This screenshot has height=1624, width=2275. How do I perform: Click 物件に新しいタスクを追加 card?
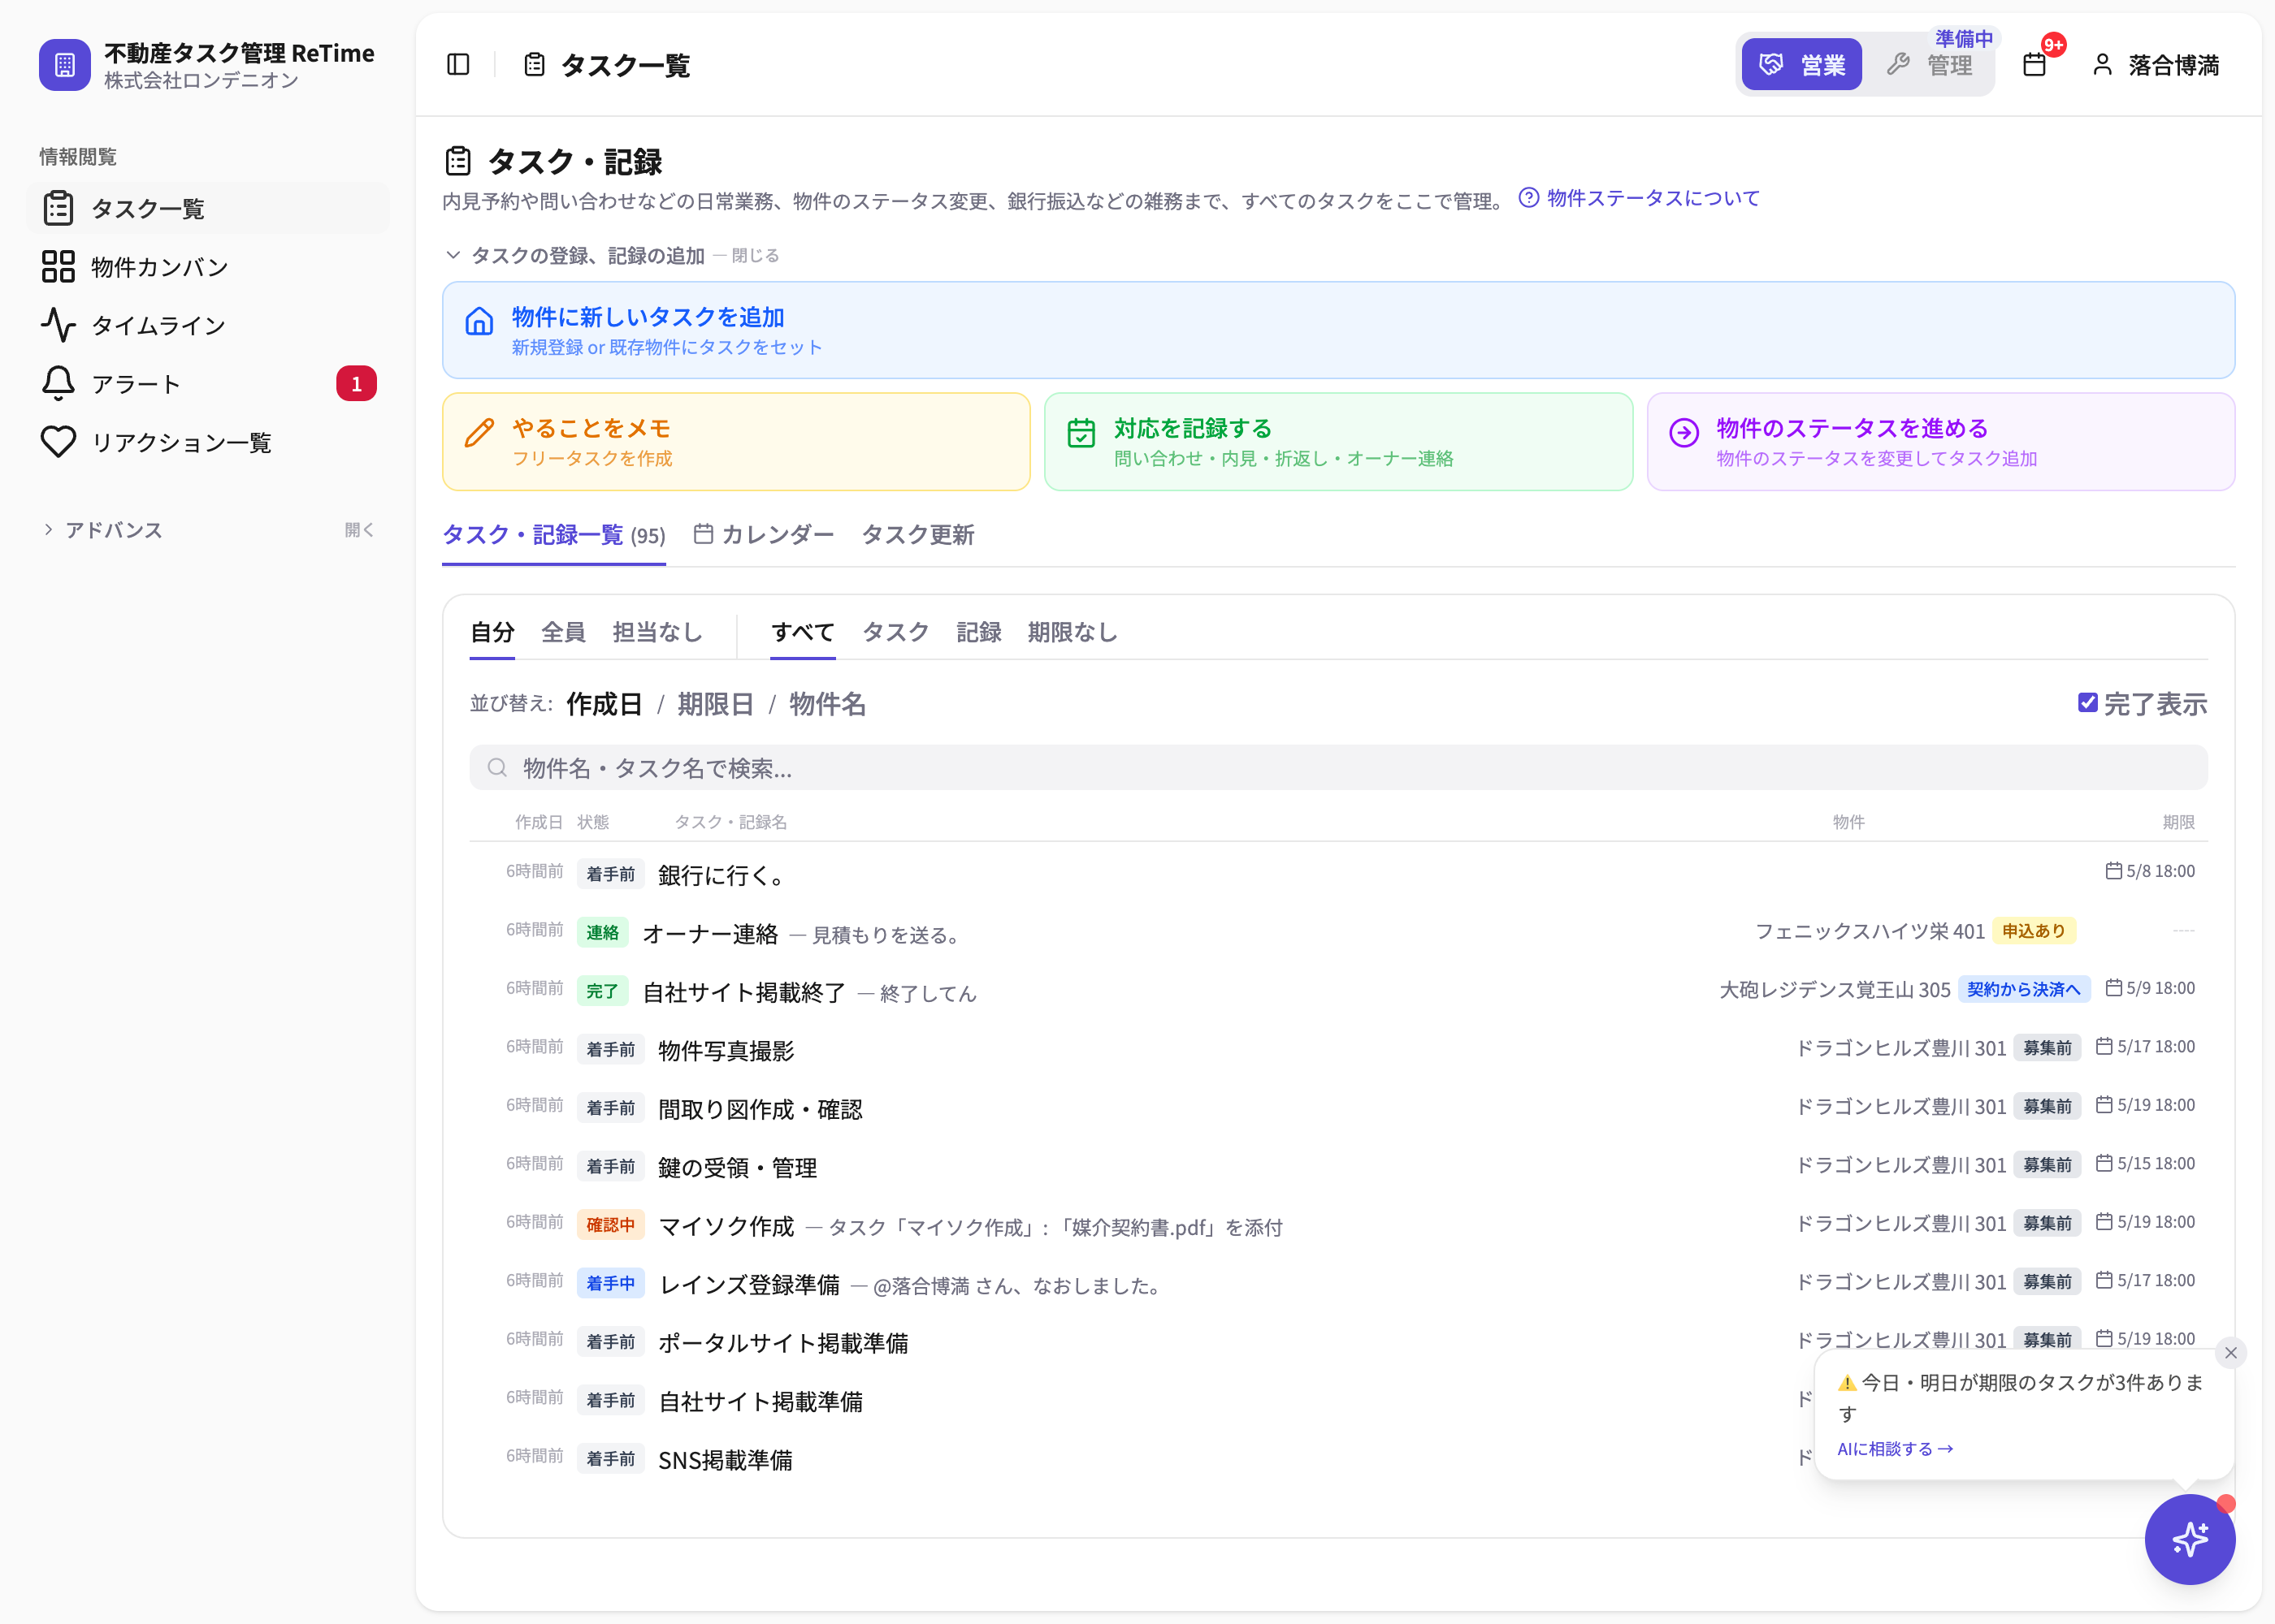pos(1338,330)
